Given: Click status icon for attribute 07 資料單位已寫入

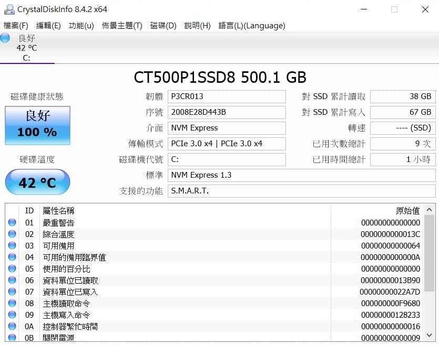Looking at the screenshot, I should (x=12, y=291).
